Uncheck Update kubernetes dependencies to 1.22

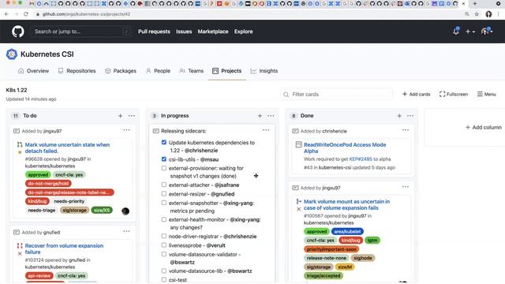coord(164,142)
